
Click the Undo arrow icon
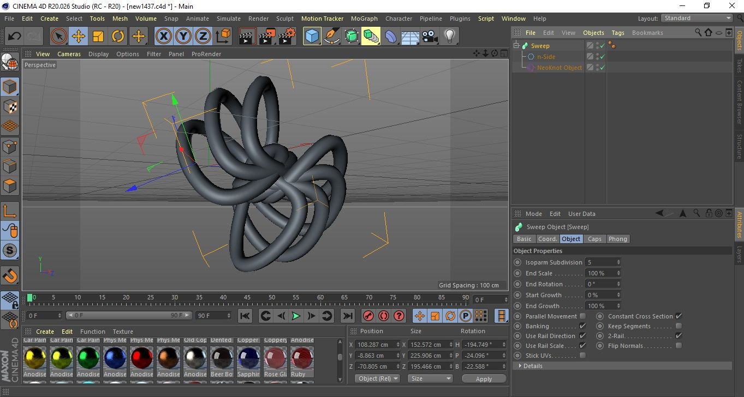(x=15, y=37)
